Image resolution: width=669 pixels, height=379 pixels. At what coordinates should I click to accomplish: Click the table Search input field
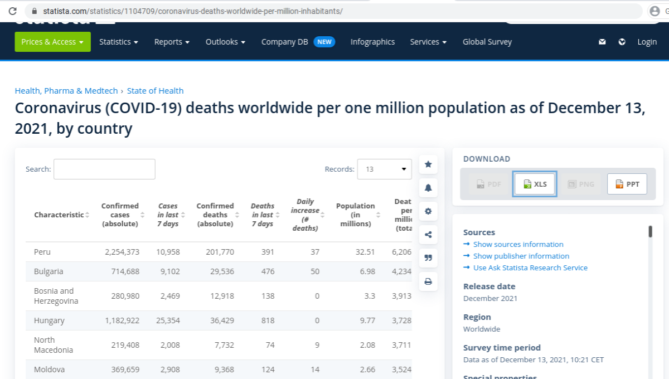[x=104, y=169]
